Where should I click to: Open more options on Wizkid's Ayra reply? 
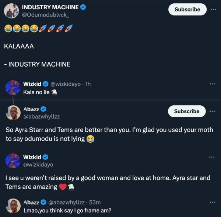(x=212, y=157)
